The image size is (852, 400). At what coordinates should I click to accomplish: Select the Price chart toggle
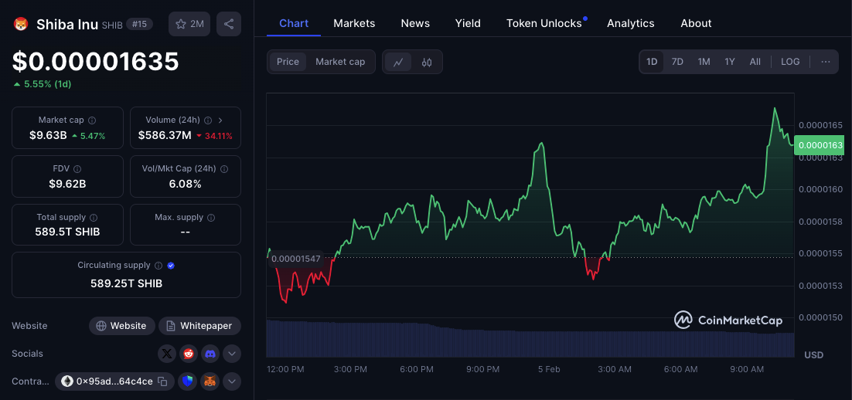click(x=288, y=62)
